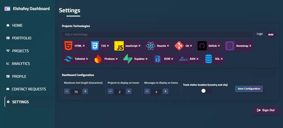Click the GitHub octocat logo

[x=202, y=46]
